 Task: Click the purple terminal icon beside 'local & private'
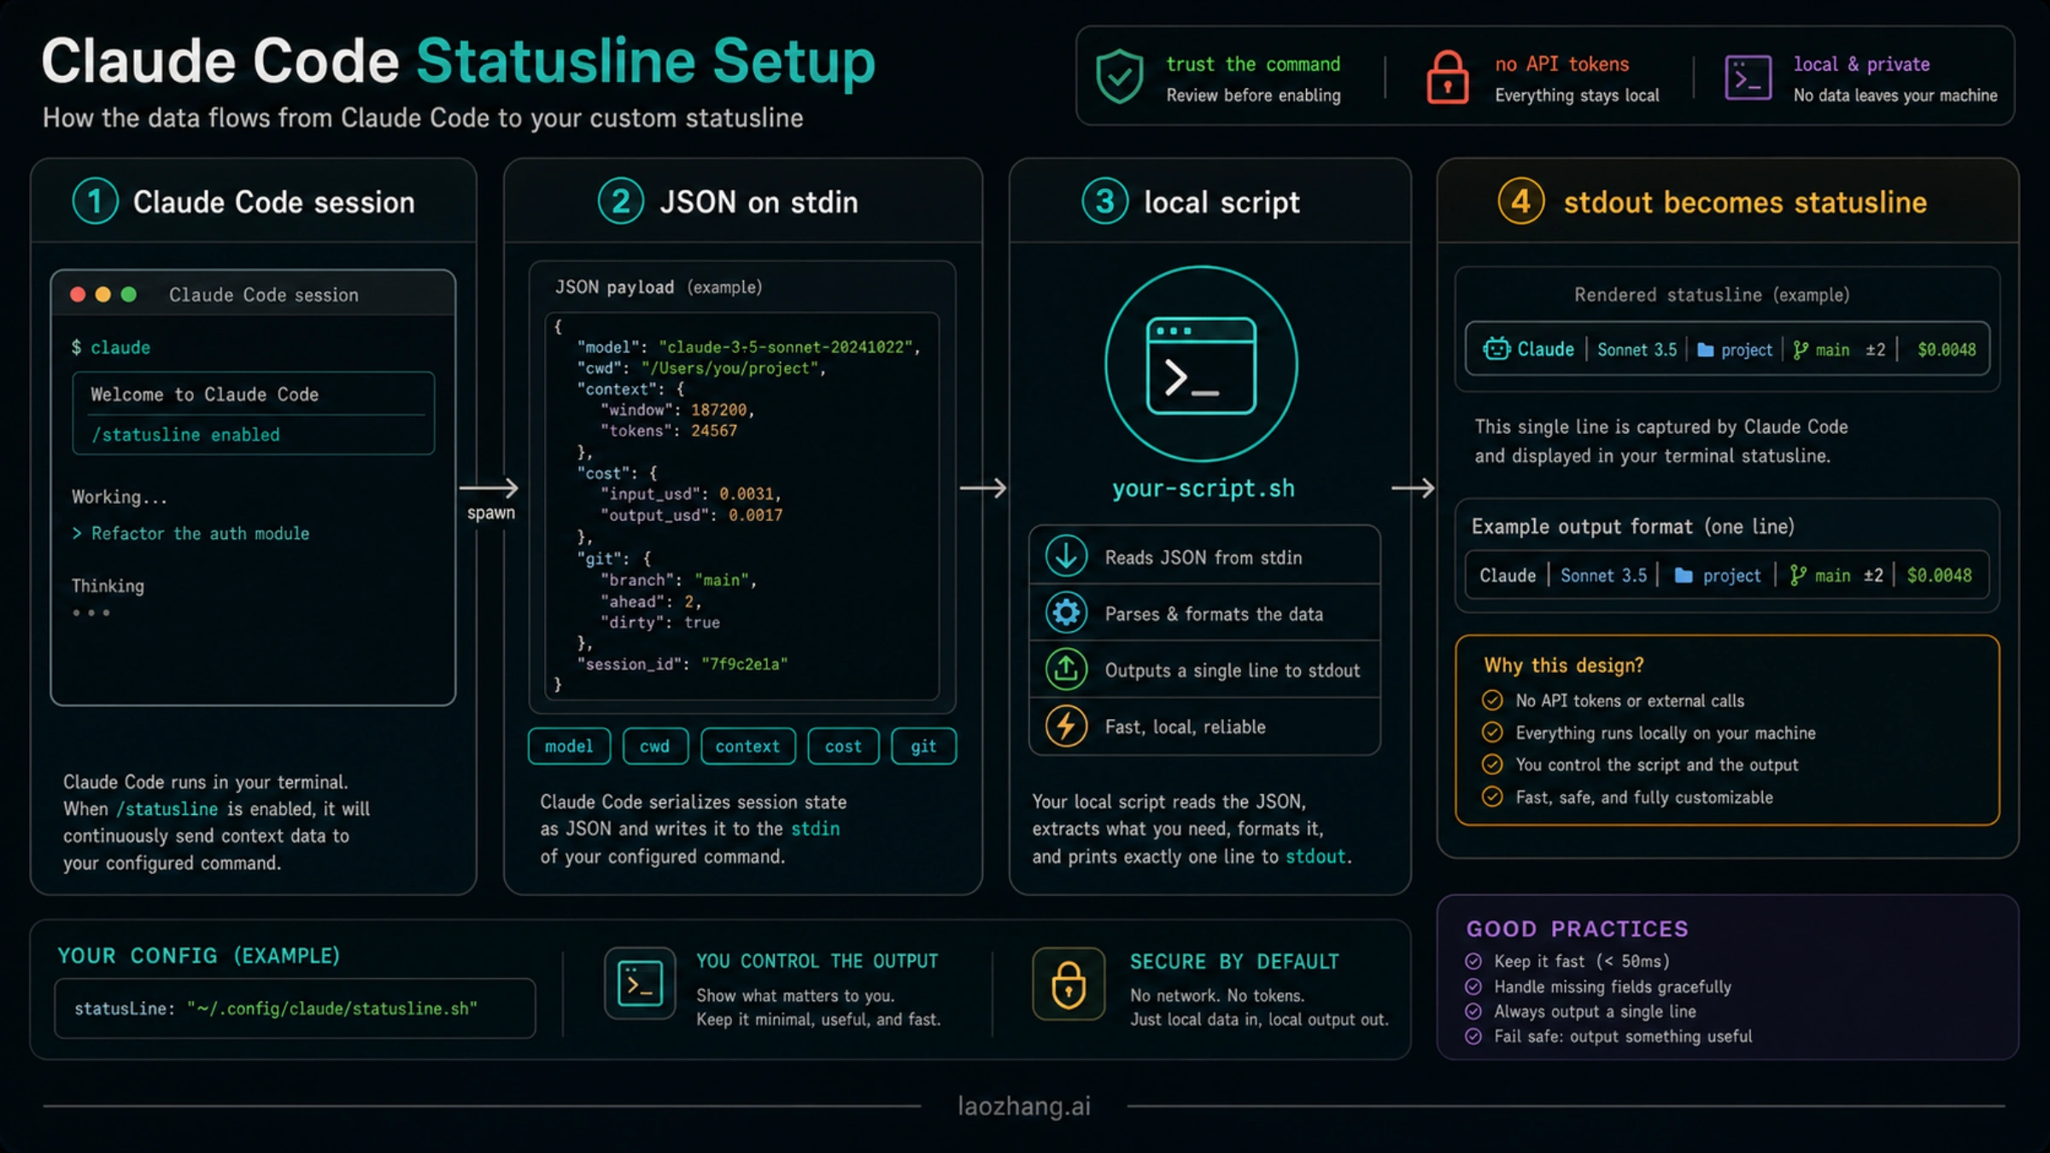click(x=1748, y=79)
